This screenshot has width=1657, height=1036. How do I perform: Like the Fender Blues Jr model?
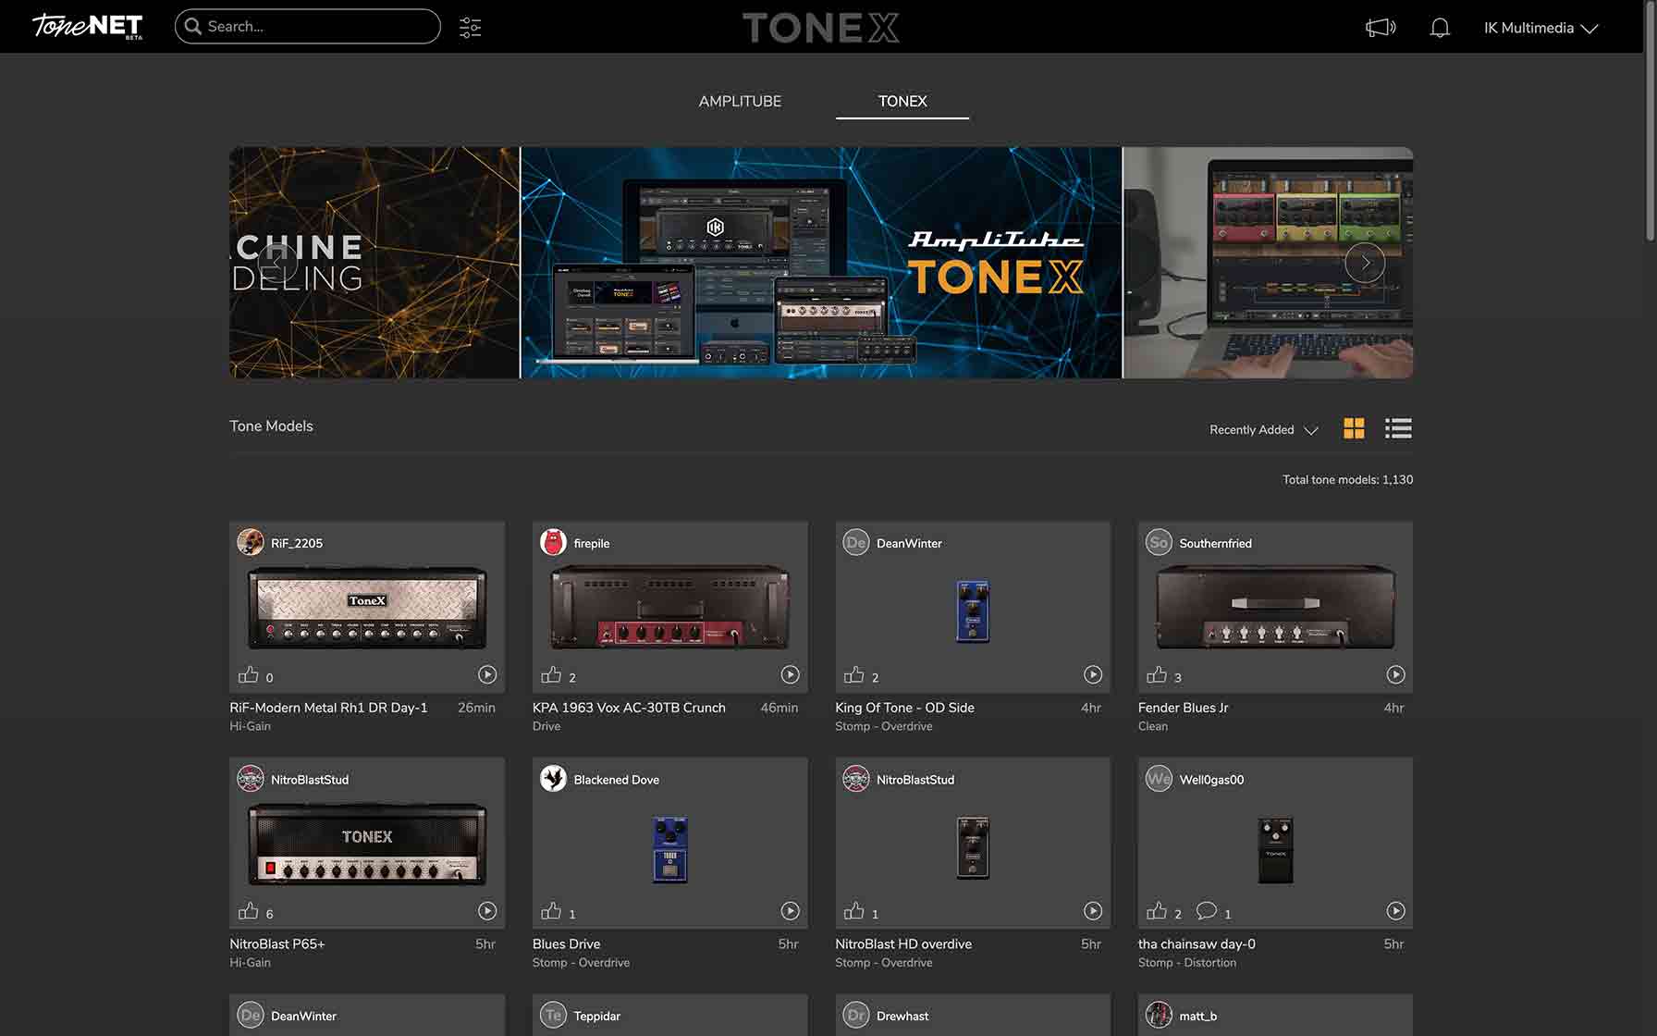[x=1157, y=674]
